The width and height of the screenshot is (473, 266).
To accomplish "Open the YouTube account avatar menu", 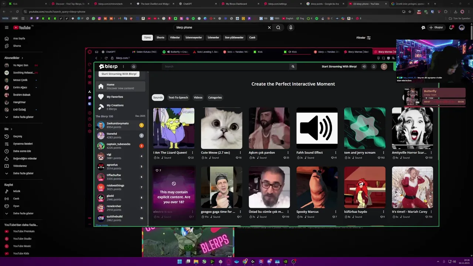I will 462,27.
